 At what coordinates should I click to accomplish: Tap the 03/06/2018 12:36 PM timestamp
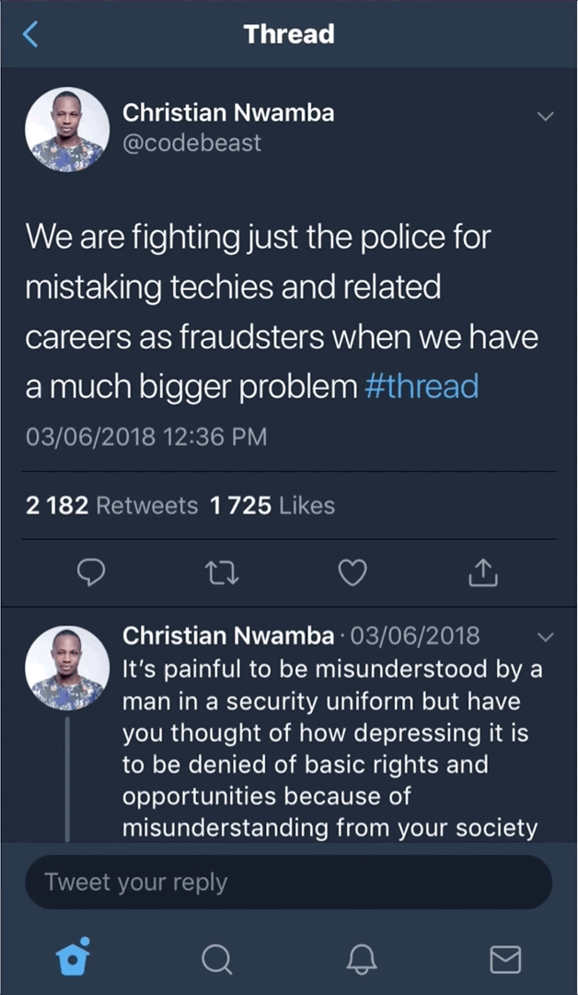coord(146,437)
